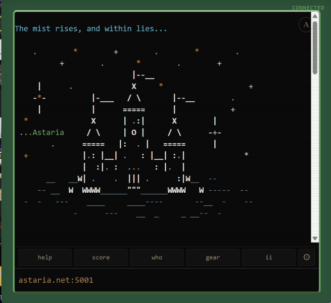This screenshot has height=303, width=331.
Task: Click the CONNECTED status label
Action: tap(308, 8)
